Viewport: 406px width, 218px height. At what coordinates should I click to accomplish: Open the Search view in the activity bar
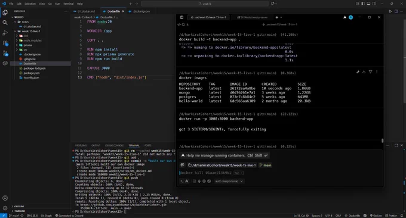coord(5,23)
